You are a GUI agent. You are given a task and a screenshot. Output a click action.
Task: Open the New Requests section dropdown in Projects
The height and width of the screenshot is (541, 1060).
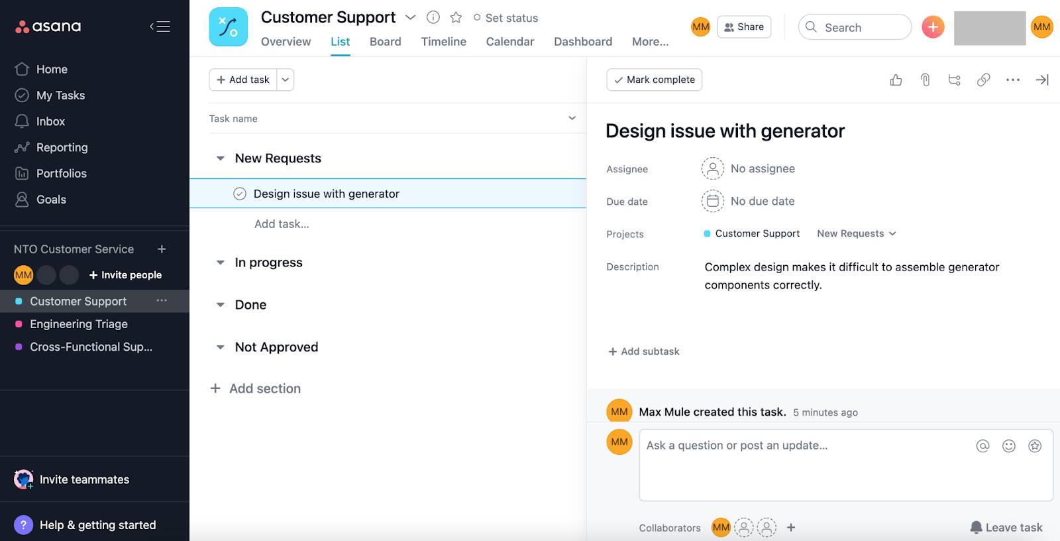pyautogui.click(x=857, y=233)
